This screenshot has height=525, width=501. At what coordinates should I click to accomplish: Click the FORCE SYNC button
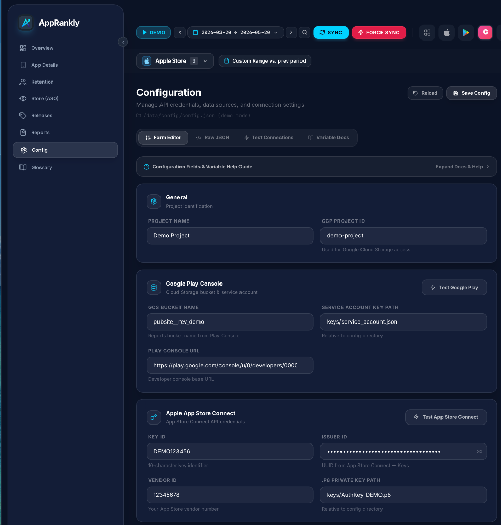(x=379, y=32)
